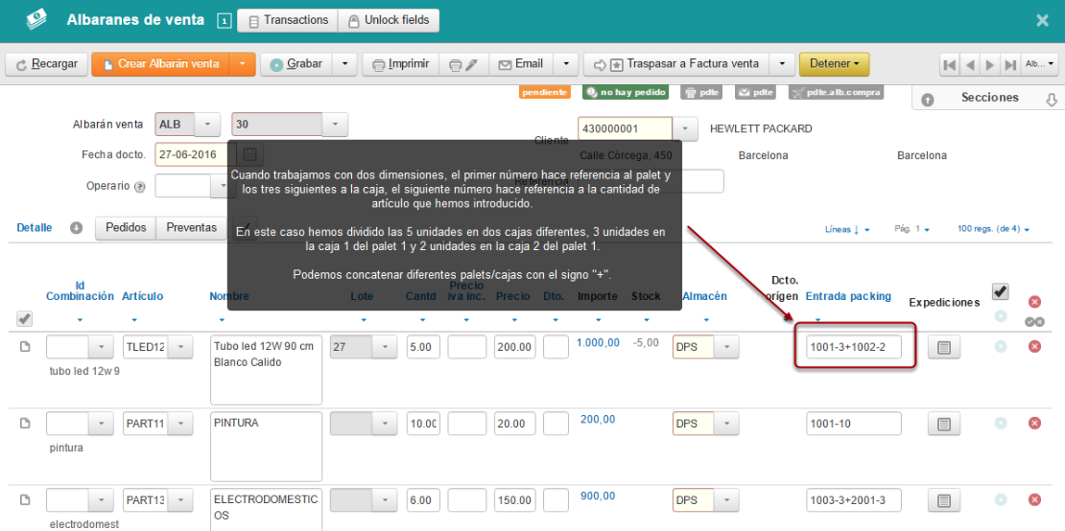Open document icon for PART13 row

[x=24, y=499]
